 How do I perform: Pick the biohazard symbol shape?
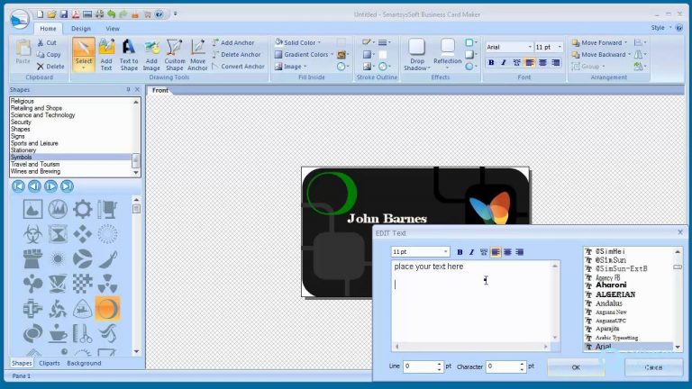coord(32,234)
